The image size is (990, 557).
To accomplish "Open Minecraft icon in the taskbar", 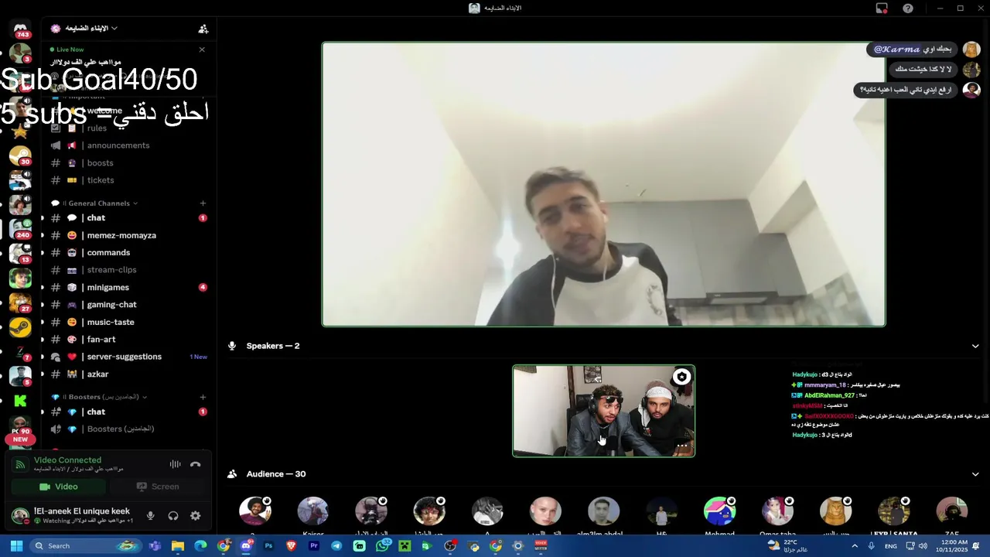I will point(405,546).
